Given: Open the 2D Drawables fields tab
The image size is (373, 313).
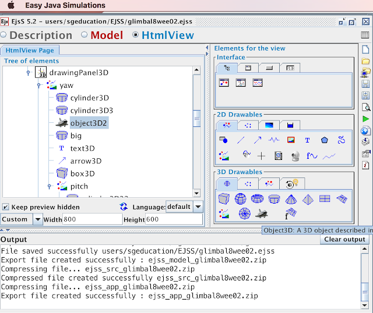Looking at the screenshot, I should [x=269, y=125].
